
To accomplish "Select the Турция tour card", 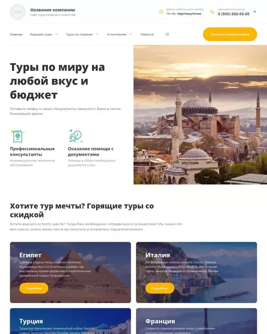I will point(70,321).
